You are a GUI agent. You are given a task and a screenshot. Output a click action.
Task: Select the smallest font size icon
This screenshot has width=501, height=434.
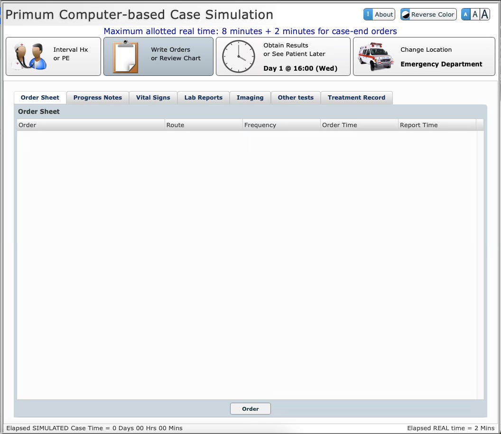[x=465, y=14]
